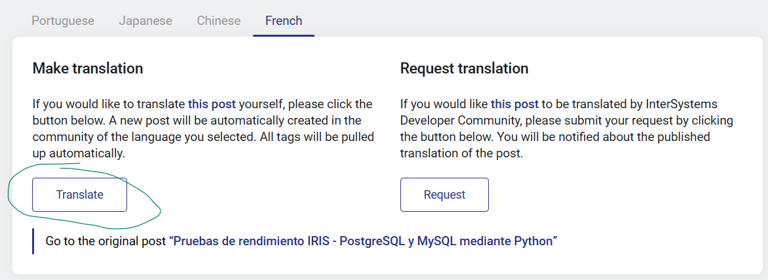Open 'this post' link under Make translation

point(212,104)
